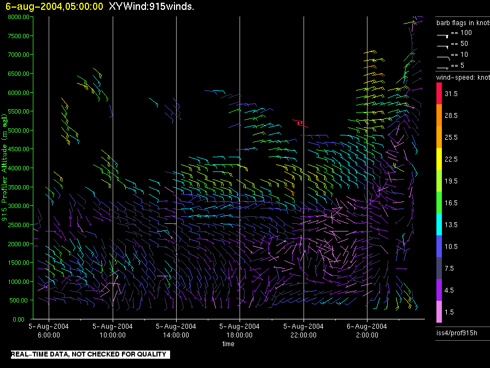
Task: Click the 'iss4/prof915h' platform label
Action: coord(457,333)
